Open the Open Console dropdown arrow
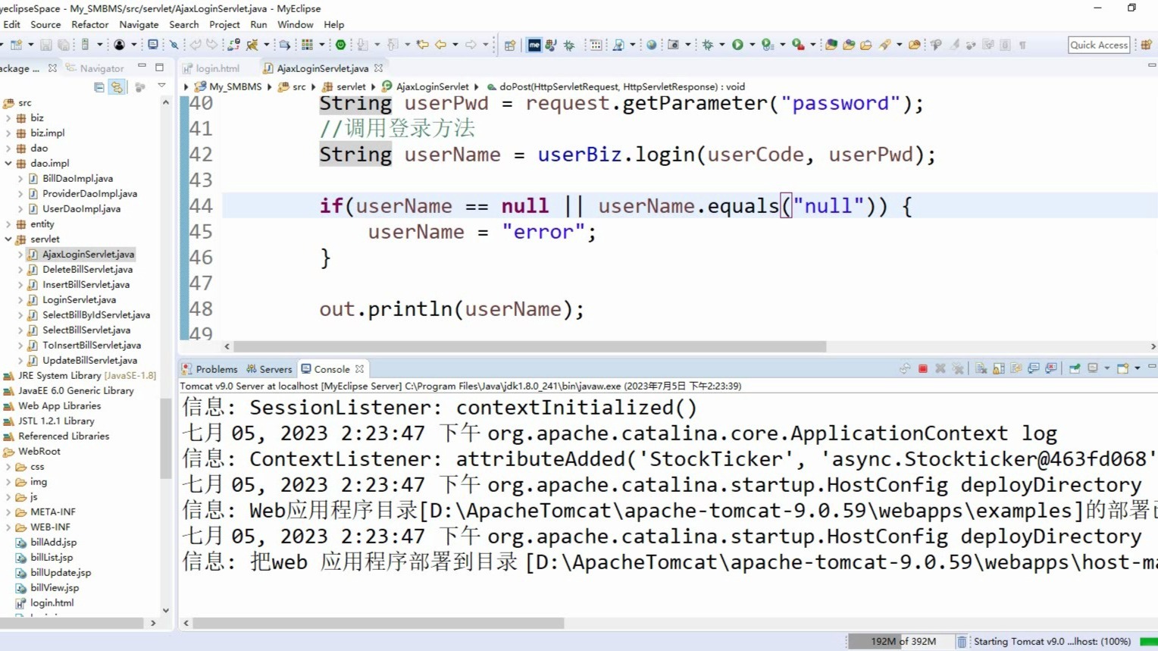This screenshot has height=651, width=1158. (x=1137, y=369)
